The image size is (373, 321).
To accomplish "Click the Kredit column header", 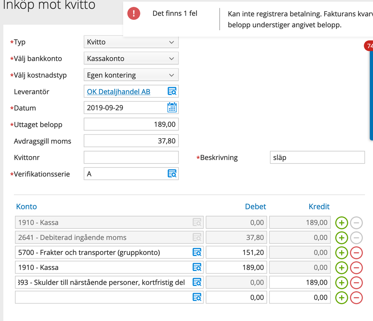I will pyautogui.click(x=319, y=206).
